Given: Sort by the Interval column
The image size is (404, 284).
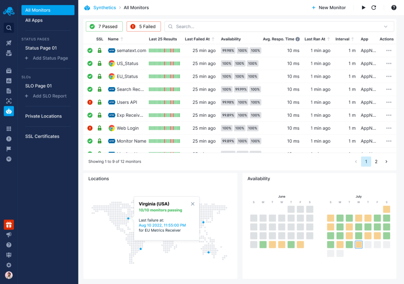Looking at the screenshot, I should pyautogui.click(x=352, y=39).
